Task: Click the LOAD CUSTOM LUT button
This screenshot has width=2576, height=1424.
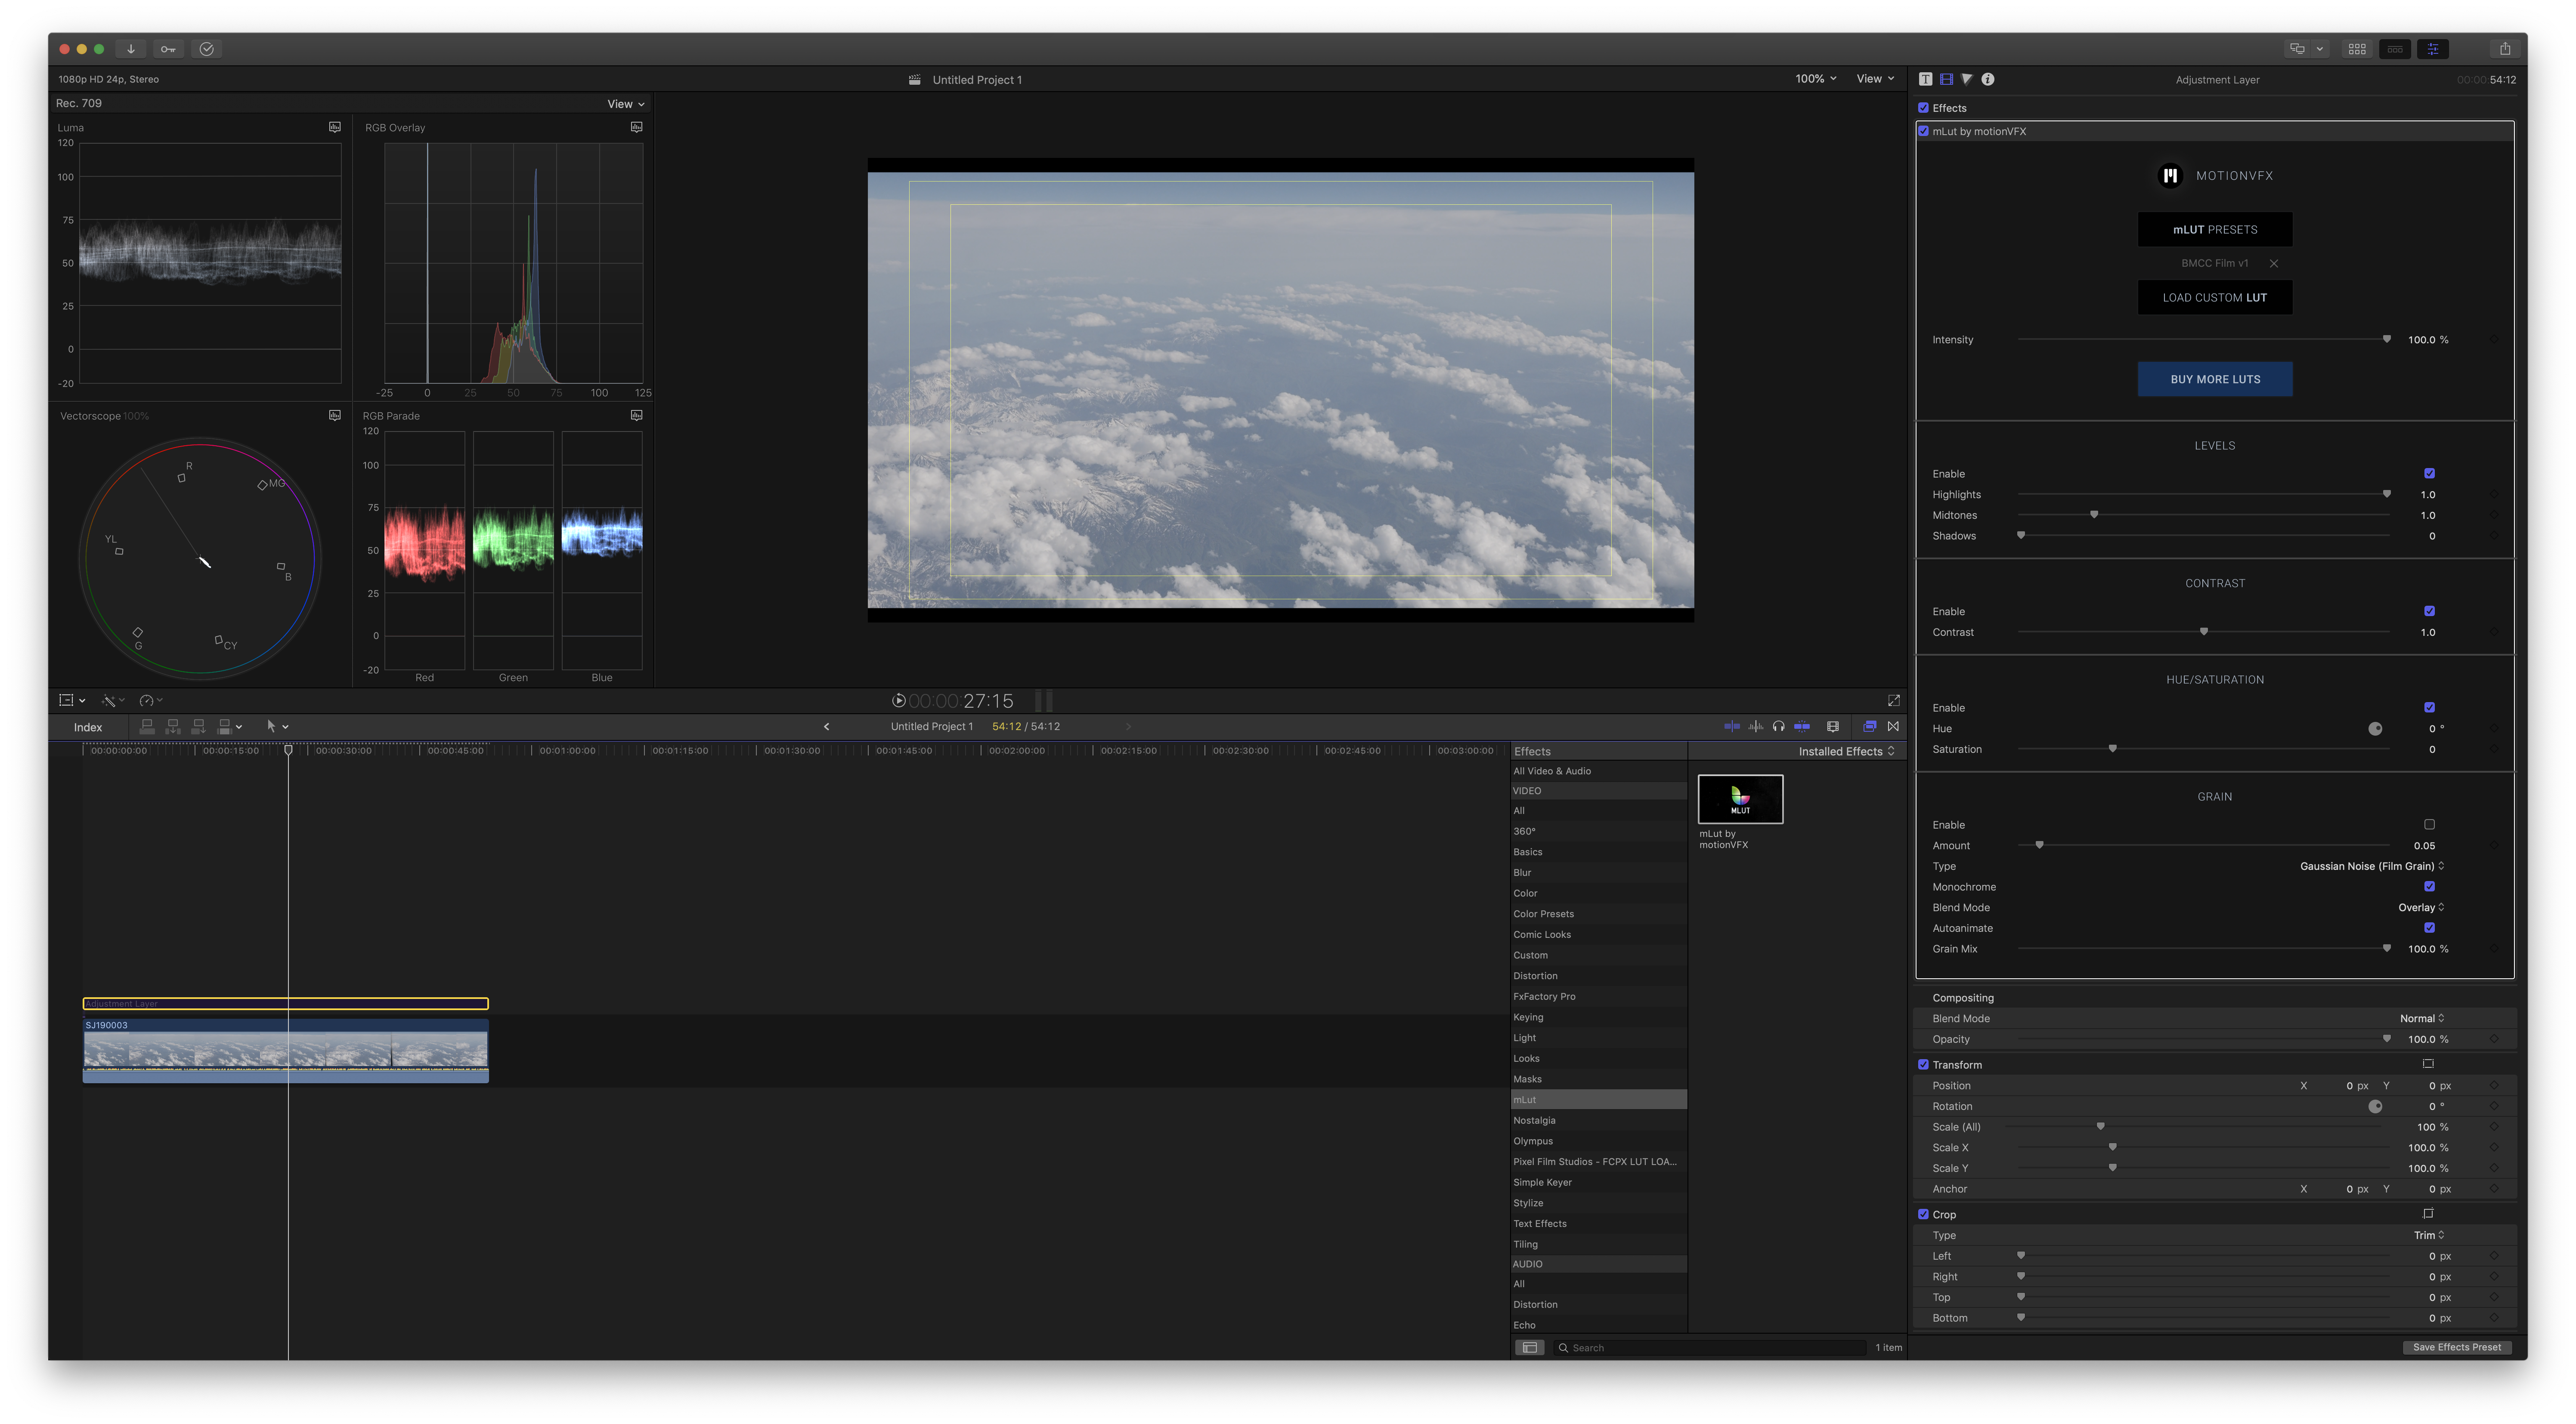Action: [2214, 298]
